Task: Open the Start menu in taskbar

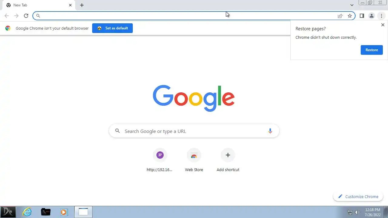Action: [8, 212]
